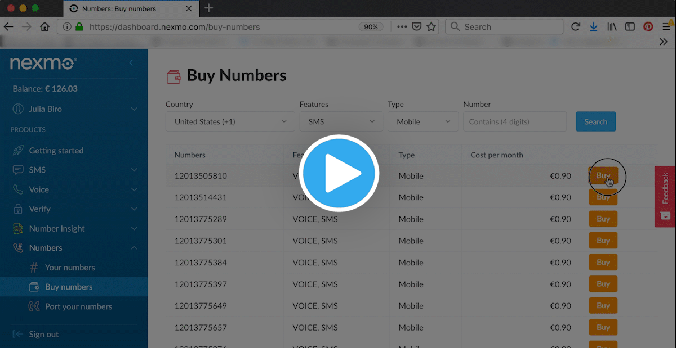
Task: Open Port your numbers page
Action: coord(78,306)
